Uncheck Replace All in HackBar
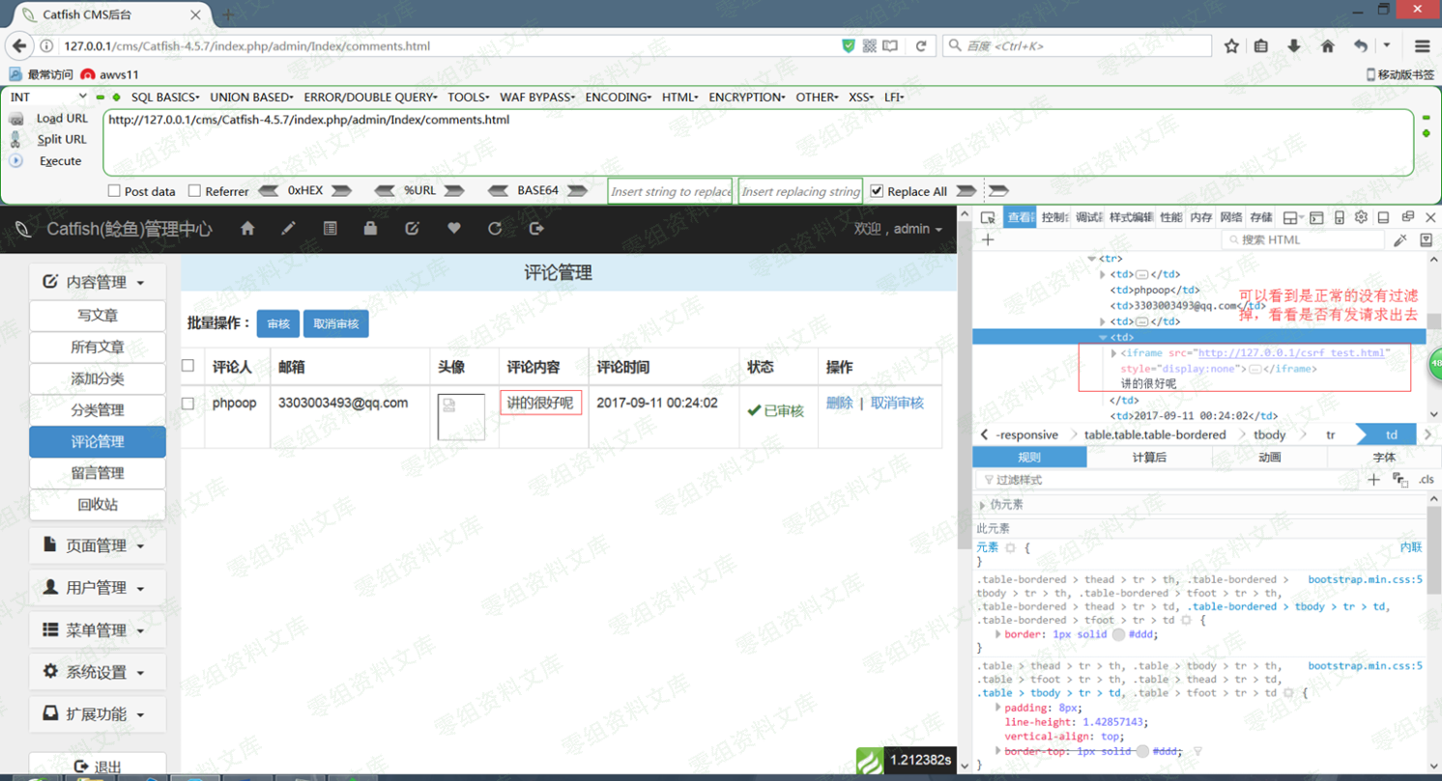The image size is (1442, 781). tap(879, 190)
